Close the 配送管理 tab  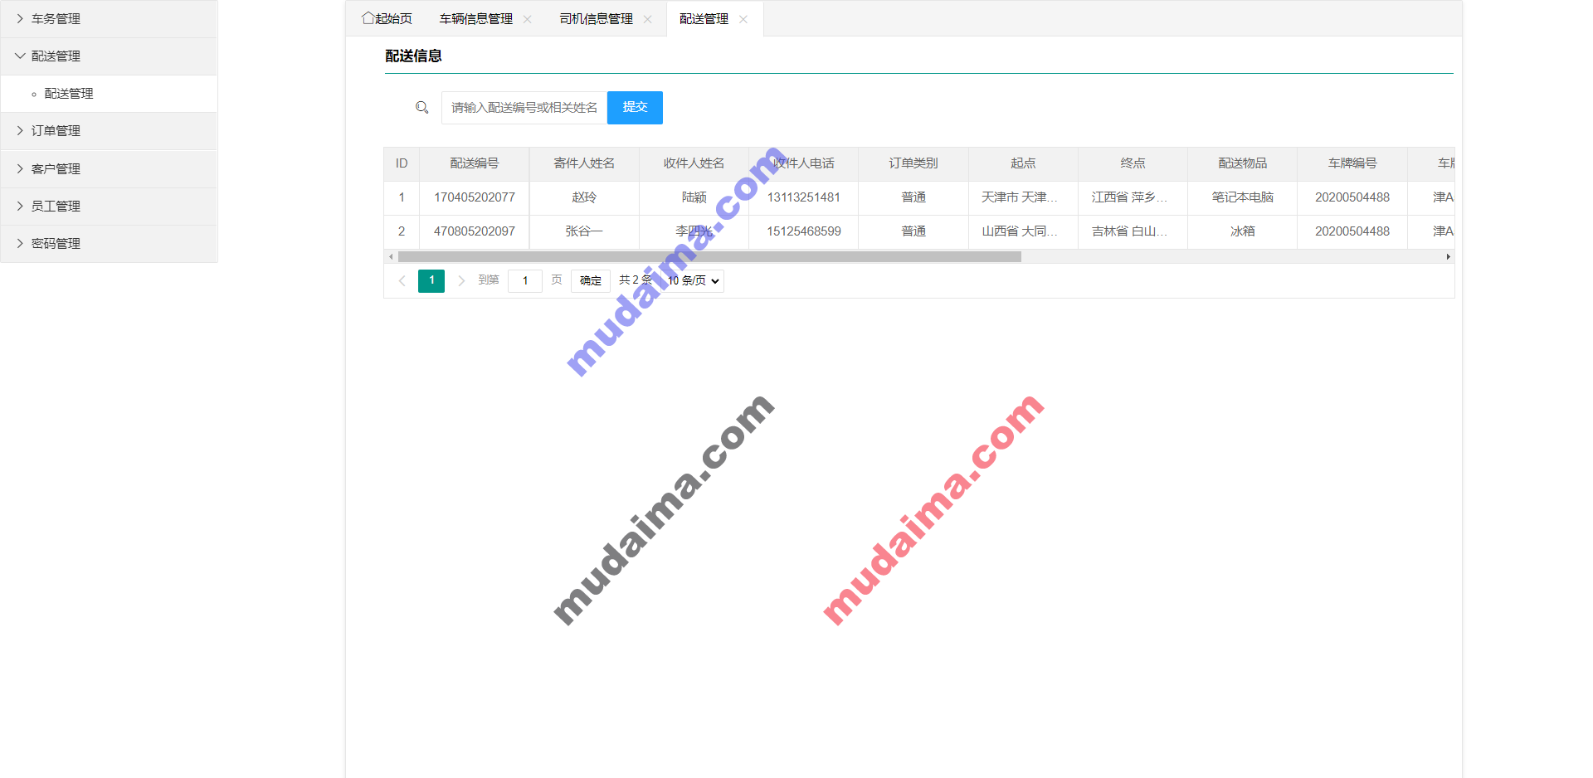pos(743,19)
